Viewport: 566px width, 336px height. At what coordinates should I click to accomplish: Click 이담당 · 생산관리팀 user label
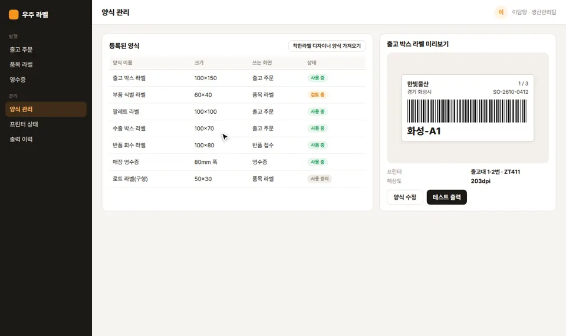[534, 12]
